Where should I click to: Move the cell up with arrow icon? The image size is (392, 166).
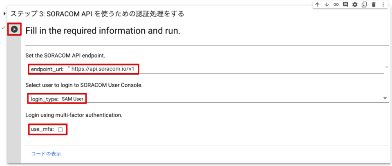318,5
